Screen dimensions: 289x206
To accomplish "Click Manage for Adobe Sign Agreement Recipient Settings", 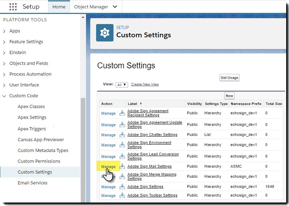I will [108, 113].
